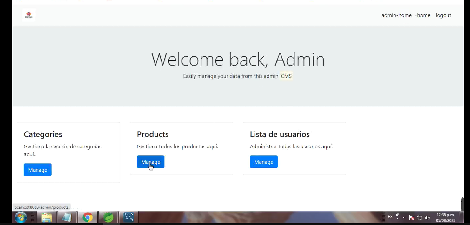The image size is (470, 225).
Task: Switch to Google Chrome in the taskbar
Action: [x=87, y=218]
